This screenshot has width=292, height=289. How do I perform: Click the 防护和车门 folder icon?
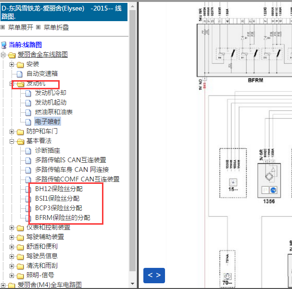pos(20,132)
